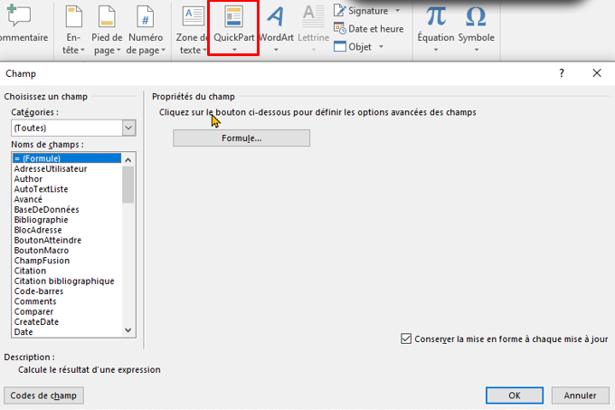Screen dimensions: 615x410
Task: Open the Signature dropdown arrow
Action: 398,11
